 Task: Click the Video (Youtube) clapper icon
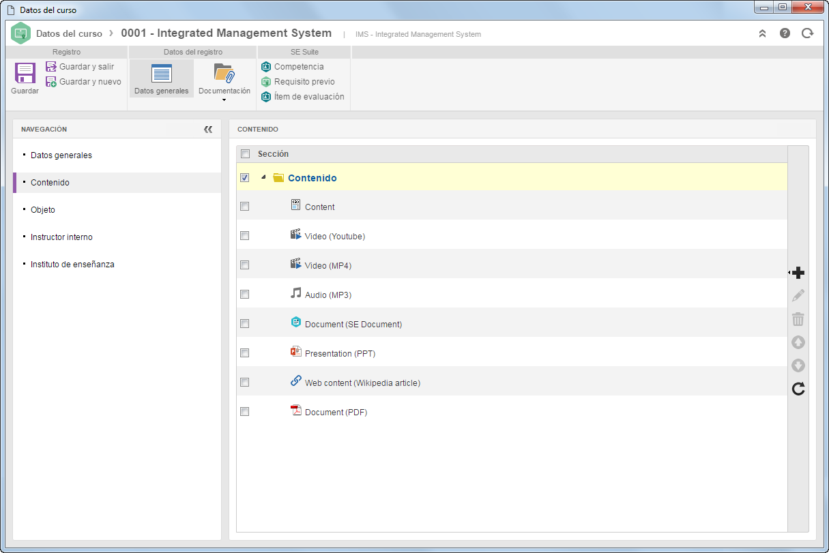[295, 235]
